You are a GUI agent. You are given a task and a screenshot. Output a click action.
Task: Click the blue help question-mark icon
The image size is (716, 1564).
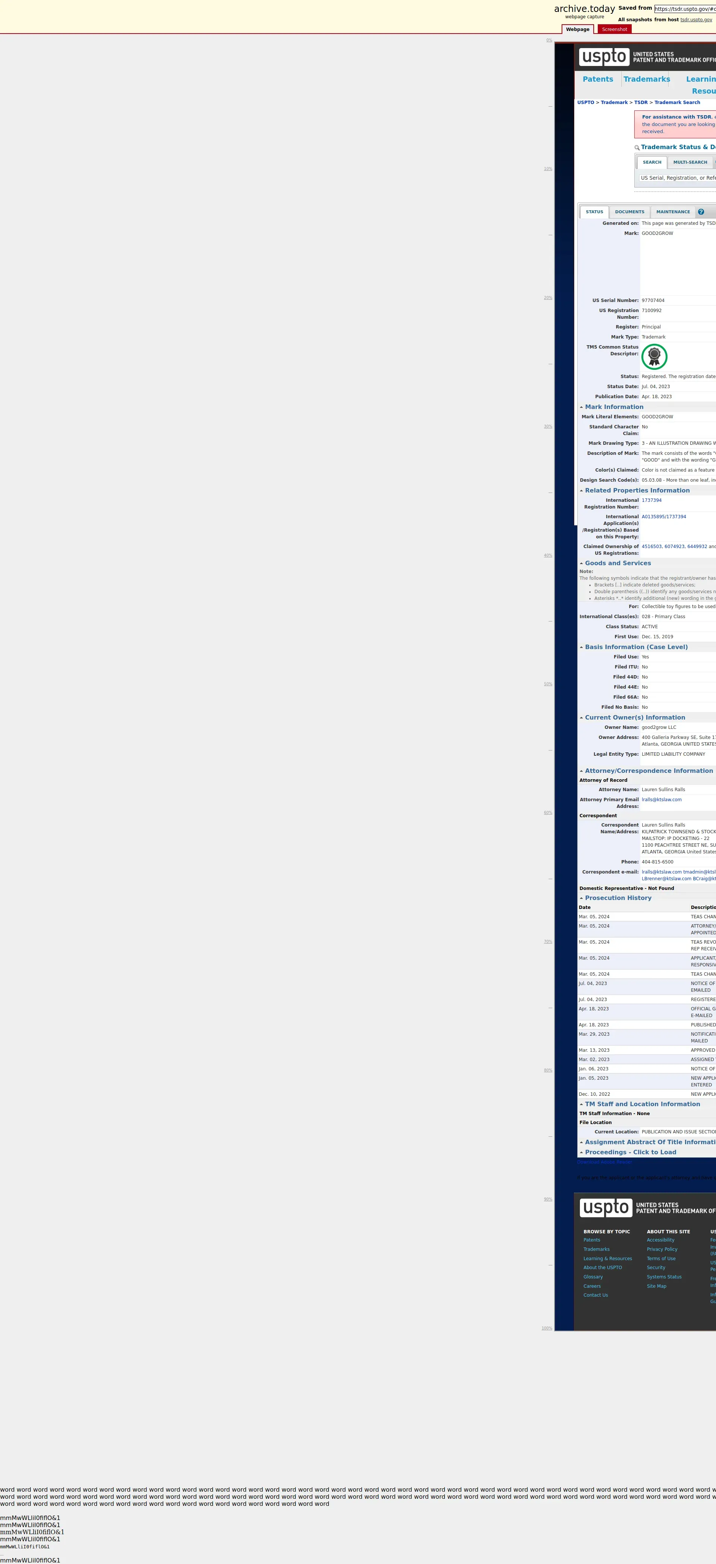pyautogui.click(x=701, y=212)
